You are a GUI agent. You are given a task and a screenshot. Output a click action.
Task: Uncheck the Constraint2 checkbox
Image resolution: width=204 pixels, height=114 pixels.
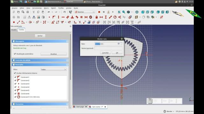[x=15, y=80]
